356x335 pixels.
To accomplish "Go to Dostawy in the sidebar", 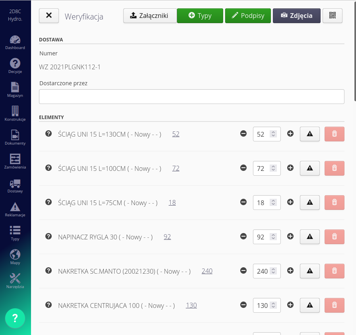I will [15, 186].
